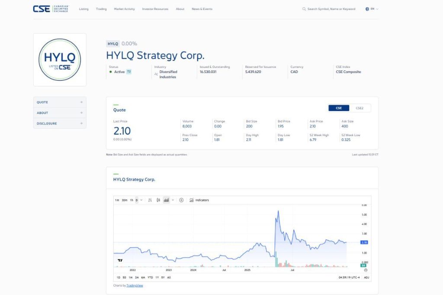Viewport: 443px width, 295px height.
Task: Click the TradingView logo on the chart
Action: (x=120, y=260)
